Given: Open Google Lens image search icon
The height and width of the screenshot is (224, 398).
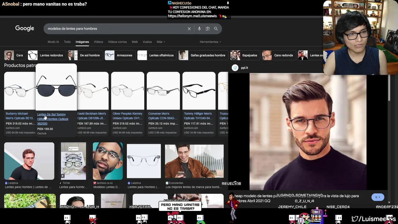Looking at the screenshot, I should [207, 29].
